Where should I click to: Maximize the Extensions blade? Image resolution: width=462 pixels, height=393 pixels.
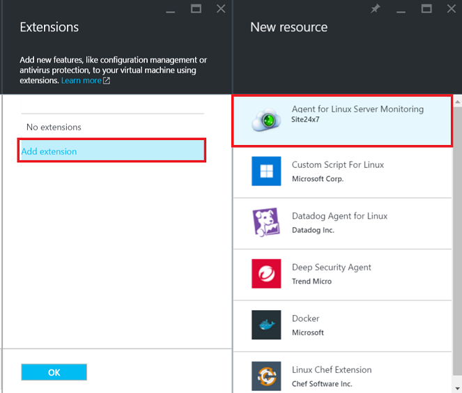click(x=197, y=9)
